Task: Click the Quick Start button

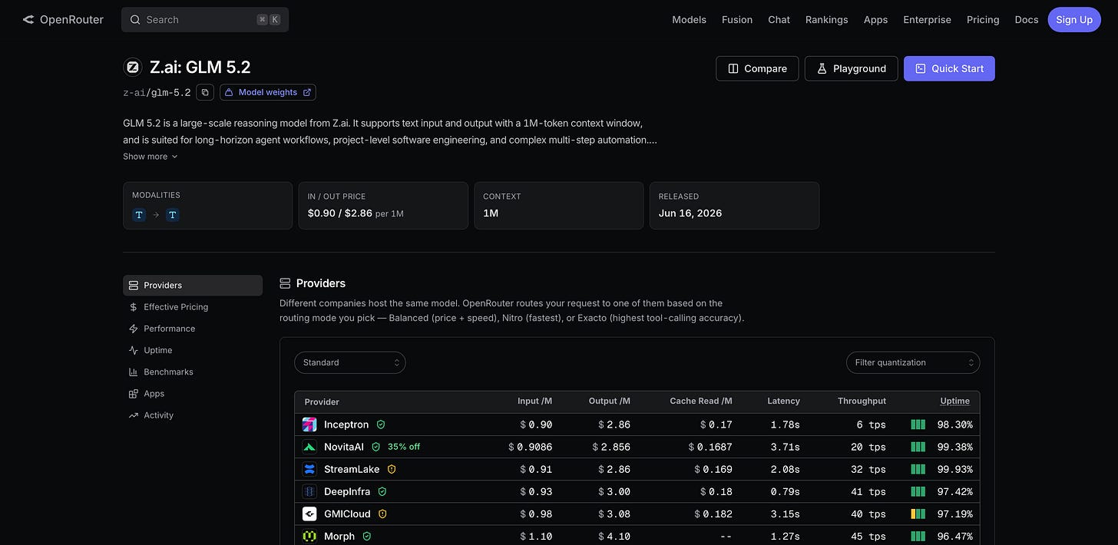Action: (949, 68)
